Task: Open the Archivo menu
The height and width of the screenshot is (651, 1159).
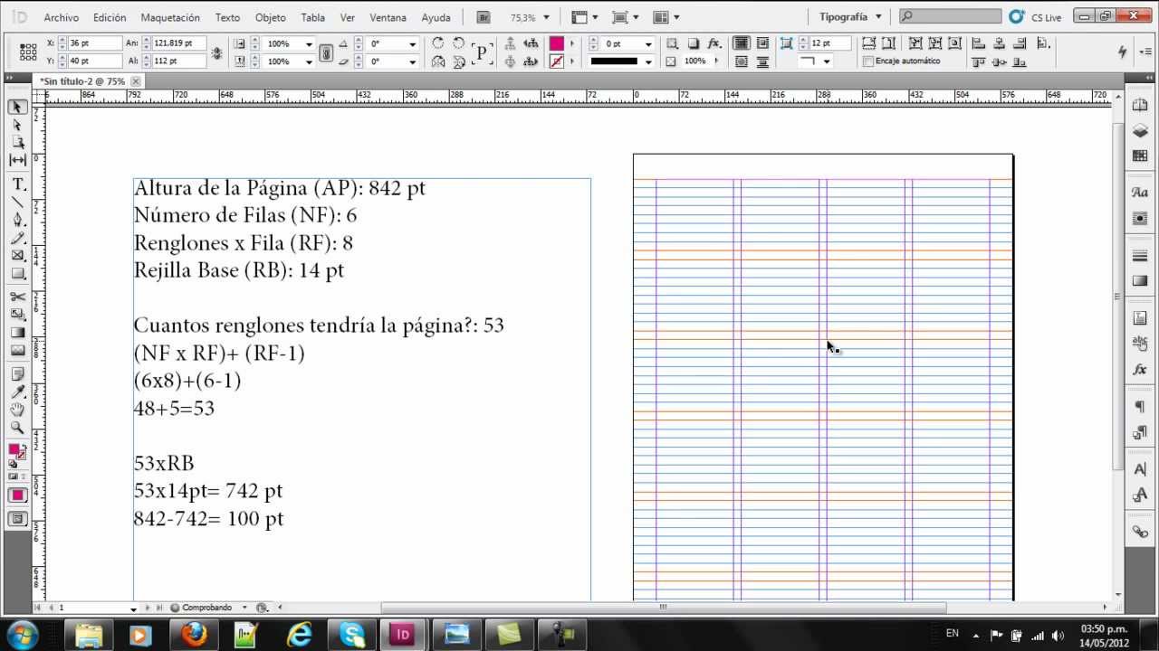Action: [x=61, y=17]
